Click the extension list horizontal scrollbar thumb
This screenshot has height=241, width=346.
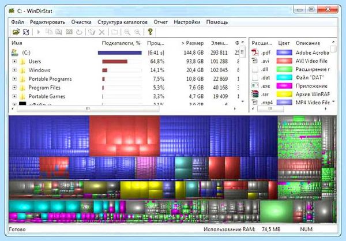pyautogui.click(x=270, y=108)
